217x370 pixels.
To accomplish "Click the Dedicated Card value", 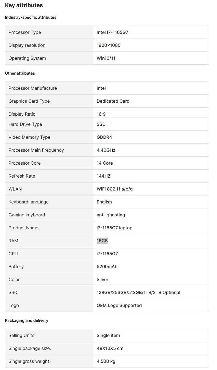I will (x=113, y=101).
